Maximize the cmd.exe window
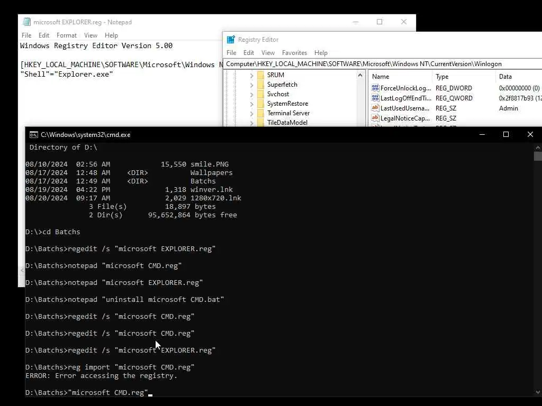 [x=505, y=134]
